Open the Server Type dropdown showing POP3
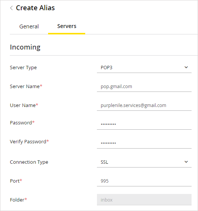 (x=144, y=67)
